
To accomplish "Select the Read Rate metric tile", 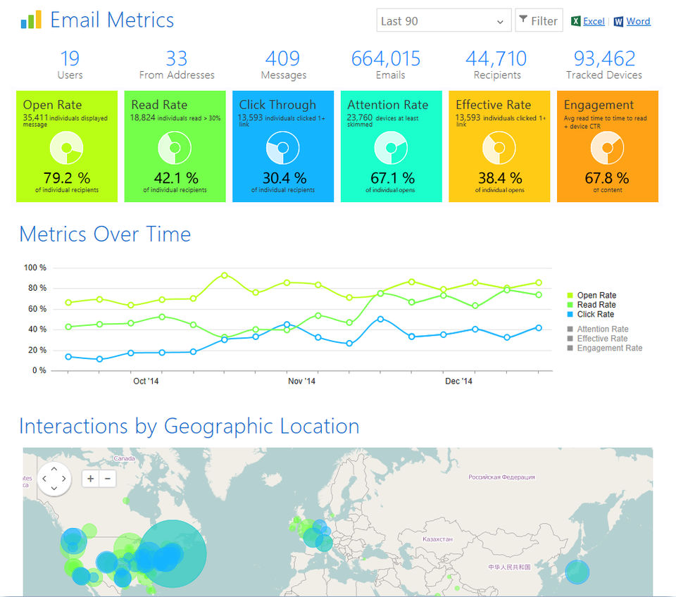I will (175, 146).
